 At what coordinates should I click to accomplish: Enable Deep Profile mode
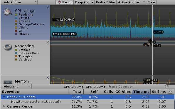click(84, 2)
